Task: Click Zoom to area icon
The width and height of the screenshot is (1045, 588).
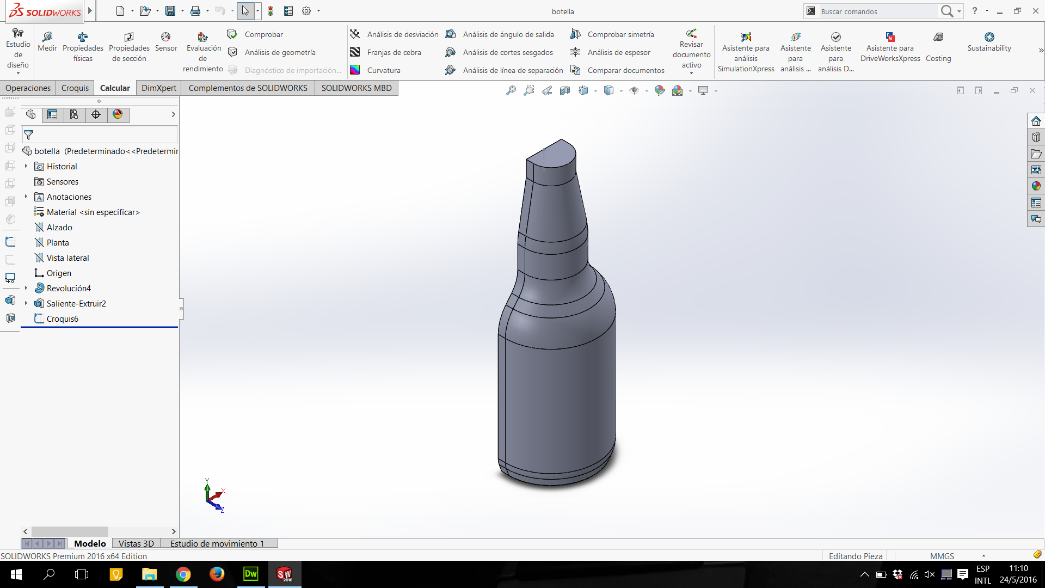Action: click(529, 91)
